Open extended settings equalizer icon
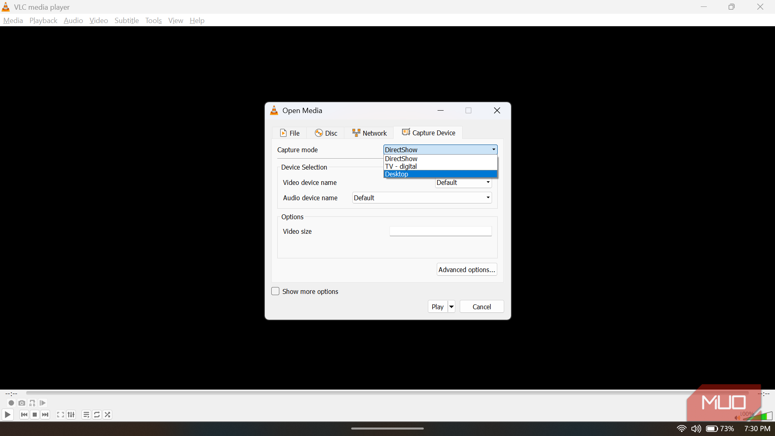 pyautogui.click(x=71, y=415)
